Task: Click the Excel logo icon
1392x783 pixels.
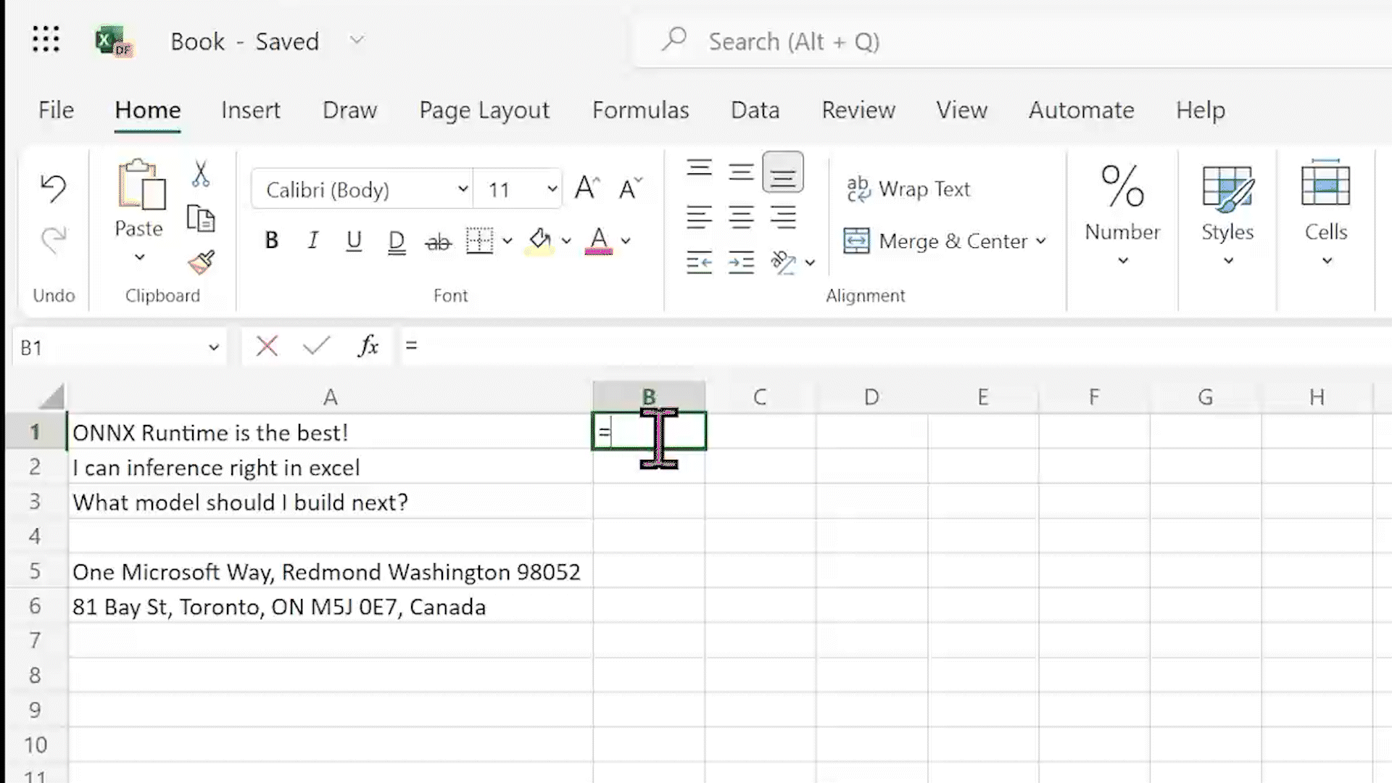Action: pos(114,41)
